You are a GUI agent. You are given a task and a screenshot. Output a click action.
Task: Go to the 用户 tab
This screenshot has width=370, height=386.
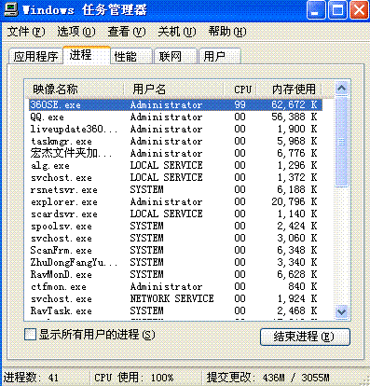tap(220, 56)
